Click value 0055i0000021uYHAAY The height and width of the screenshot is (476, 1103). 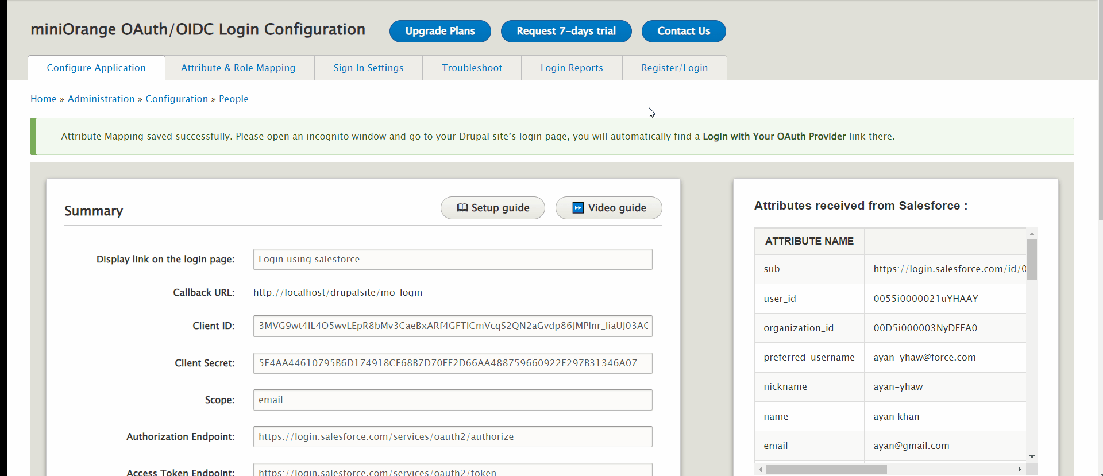[x=925, y=299]
